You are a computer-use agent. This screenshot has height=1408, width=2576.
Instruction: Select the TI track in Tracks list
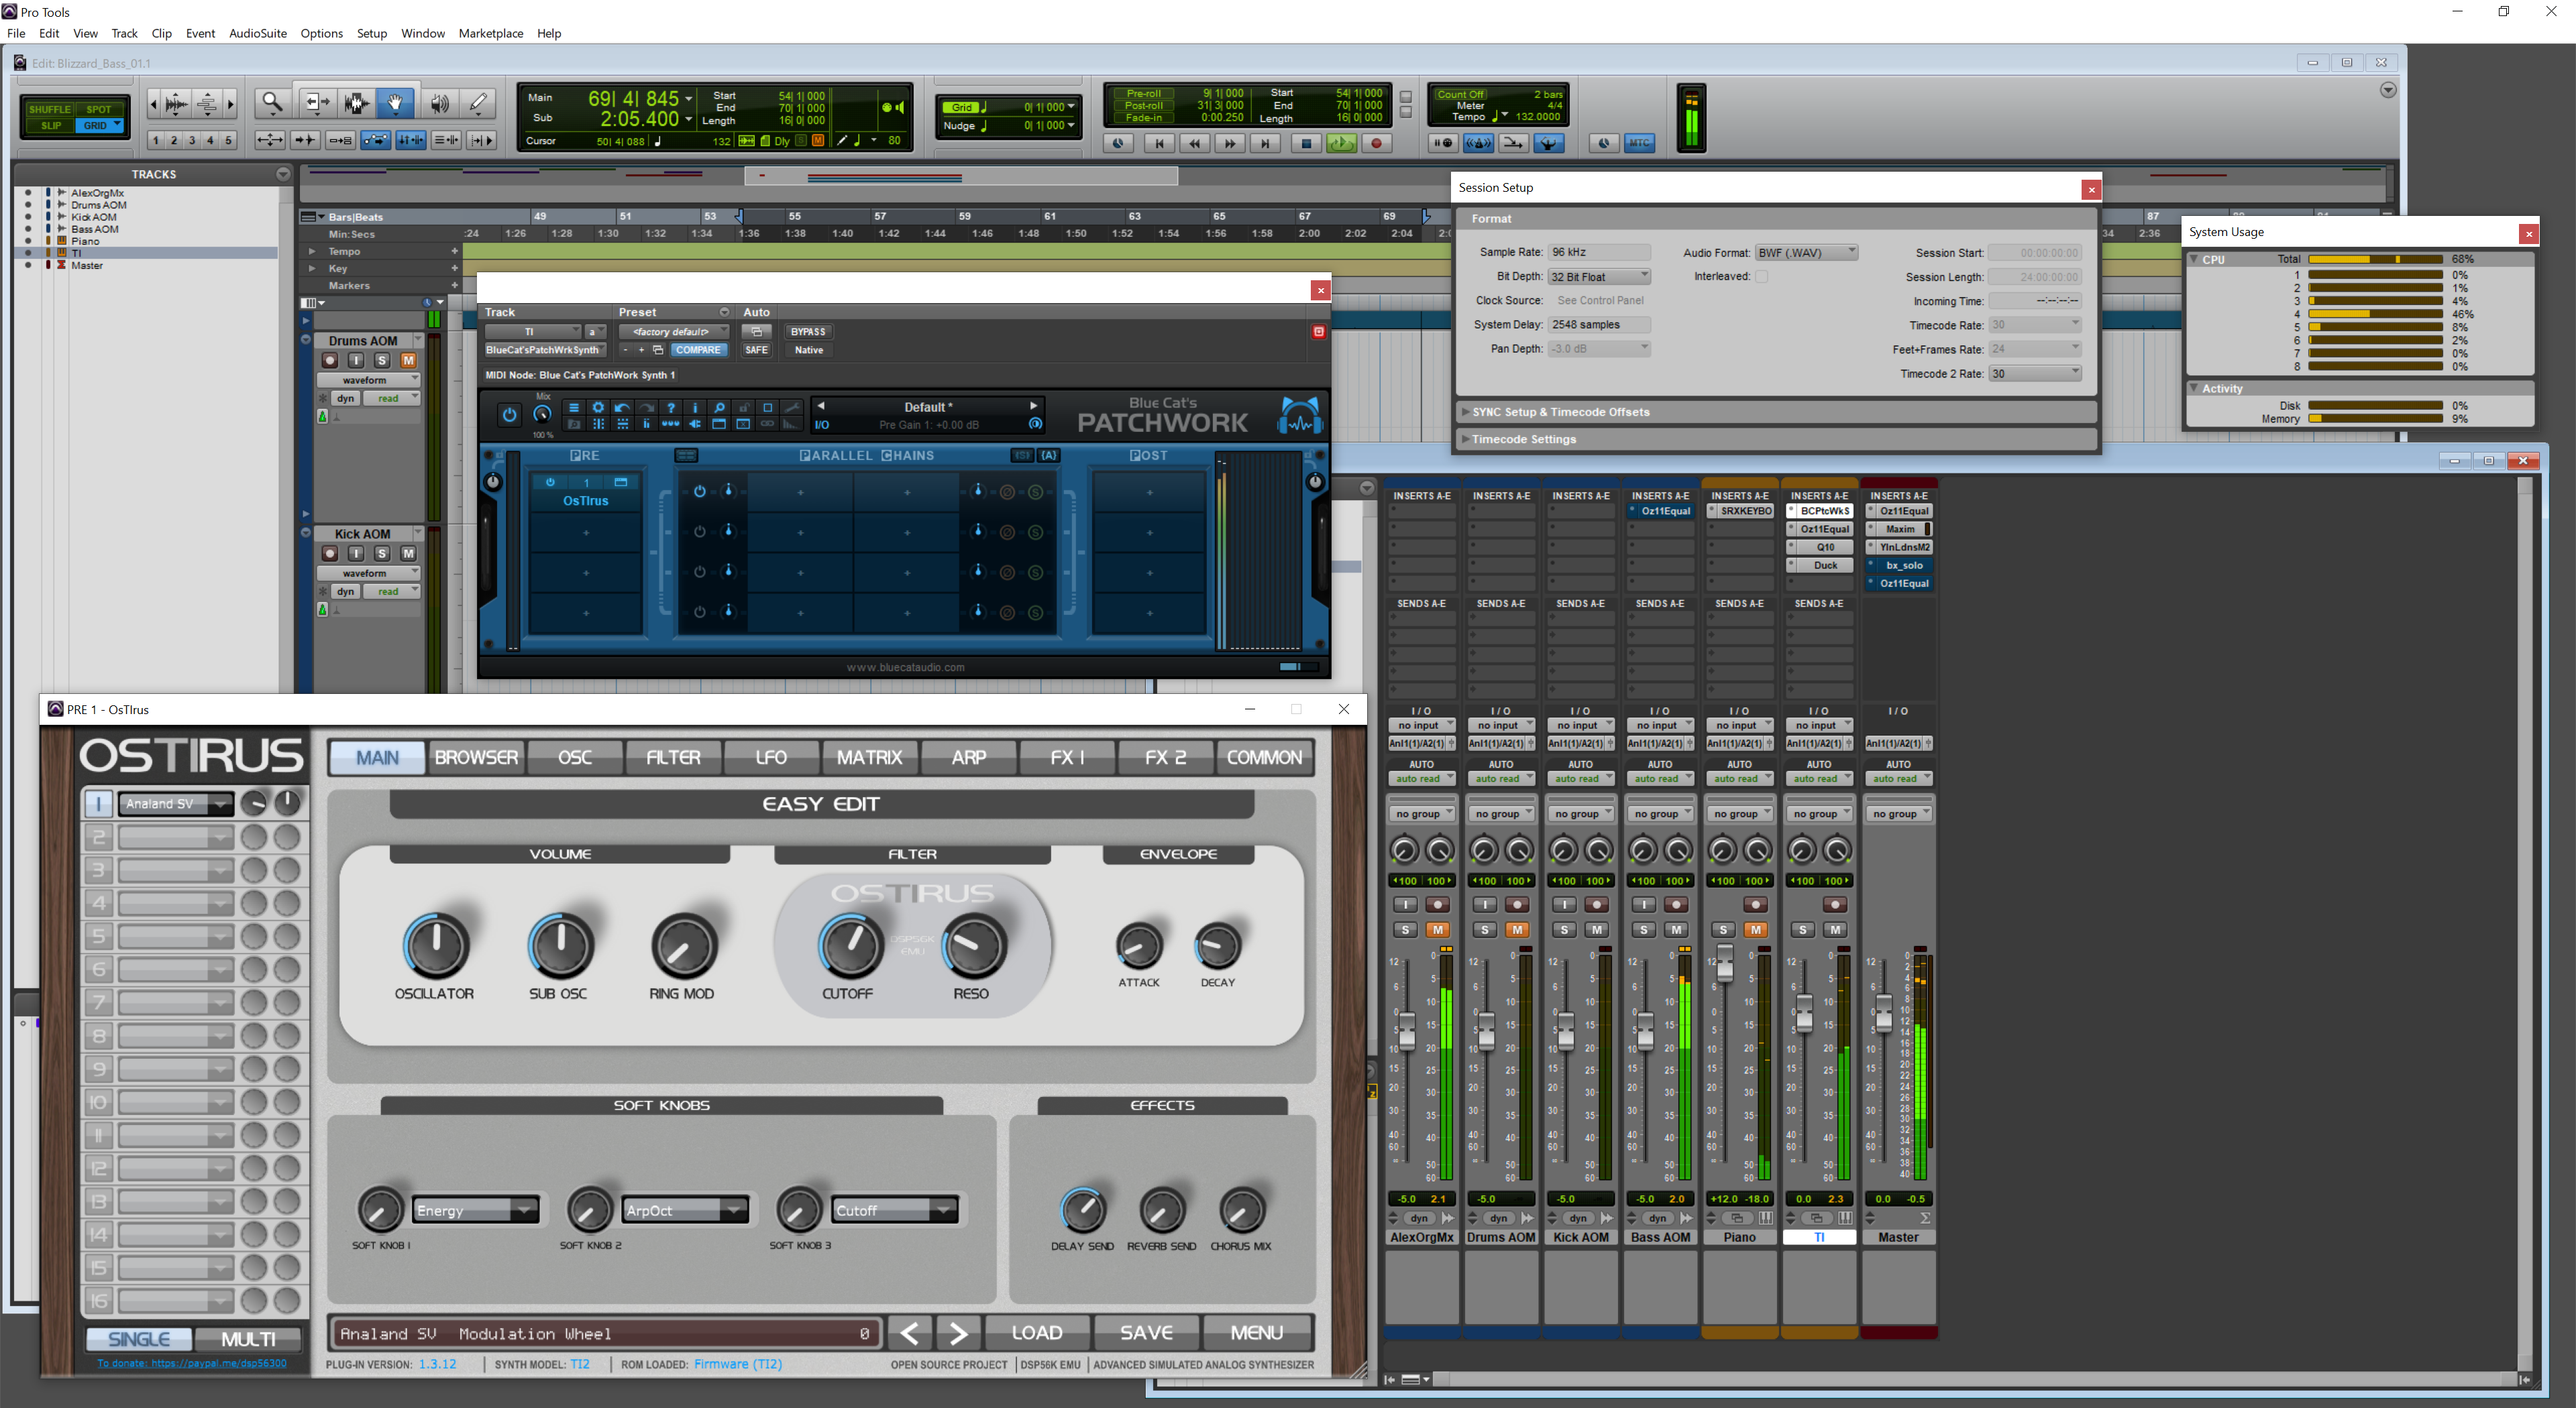click(77, 254)
